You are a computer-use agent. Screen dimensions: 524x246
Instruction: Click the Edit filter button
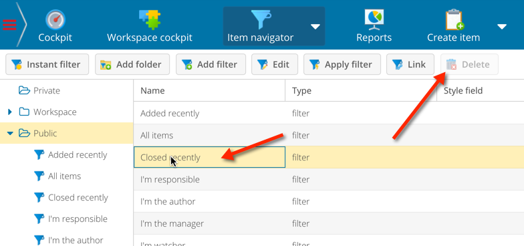(x=275, y=64)
